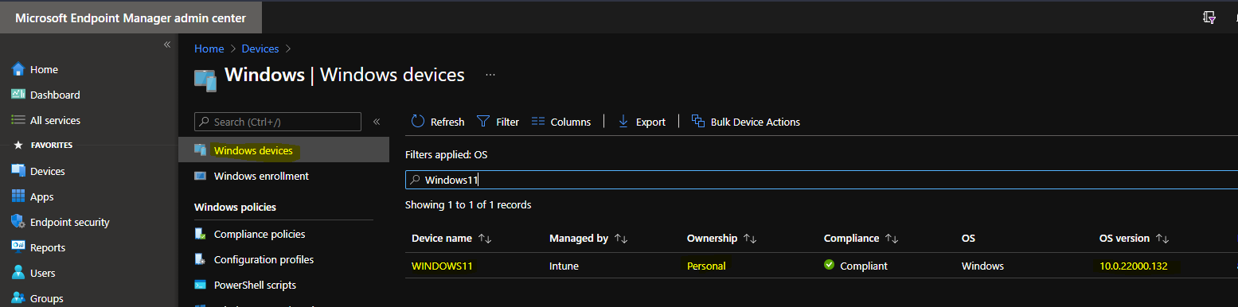
Task: Click the Filters applied: OS text
Action: click(x=446, y=154)
